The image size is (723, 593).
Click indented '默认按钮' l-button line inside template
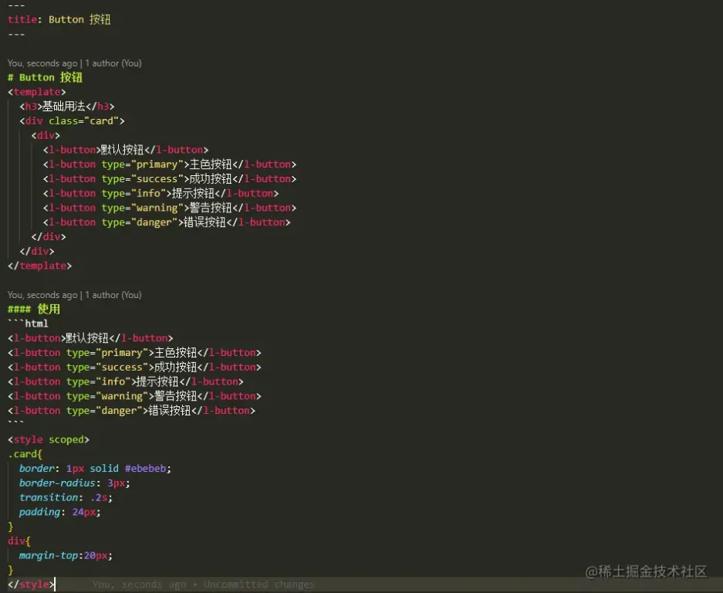(126, 150)
